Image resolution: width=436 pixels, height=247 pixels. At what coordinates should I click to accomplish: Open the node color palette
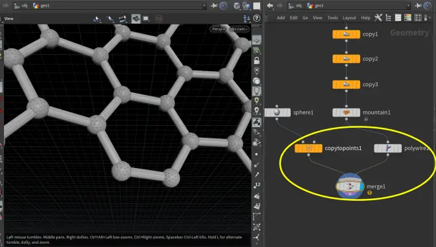pos(408,18)
